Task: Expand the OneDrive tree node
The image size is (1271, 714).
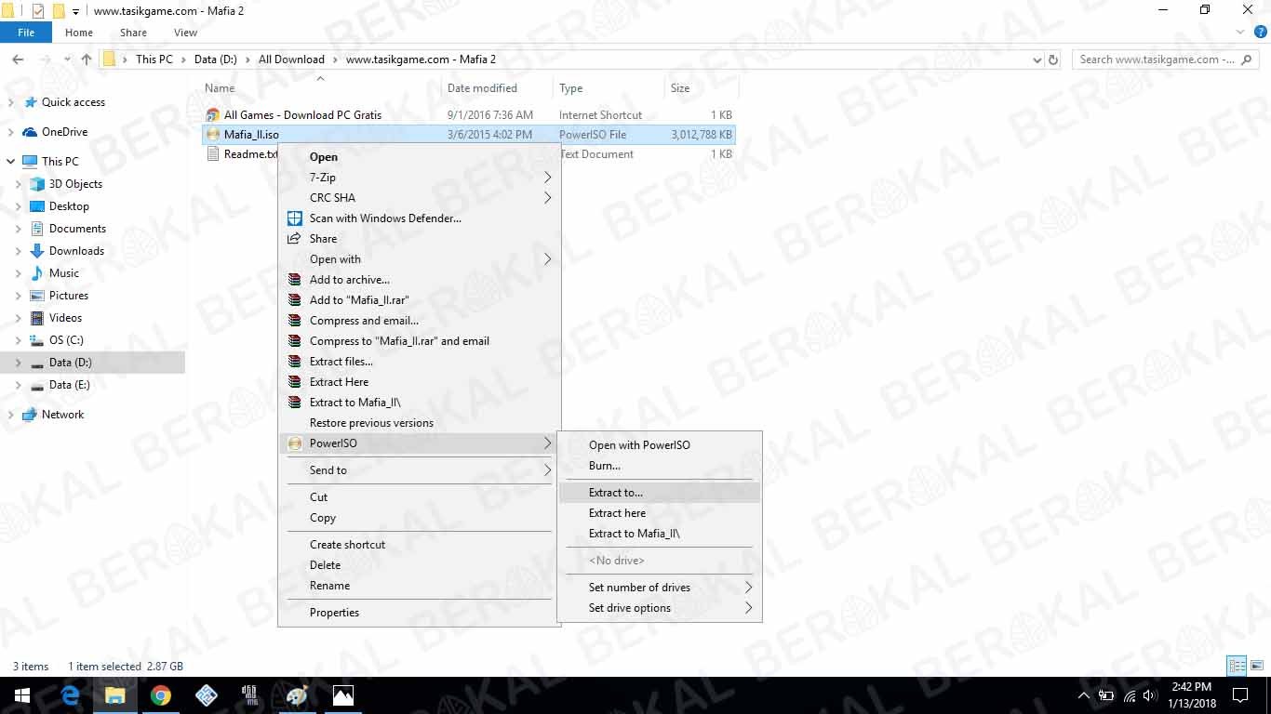Action: pos(10,132)
